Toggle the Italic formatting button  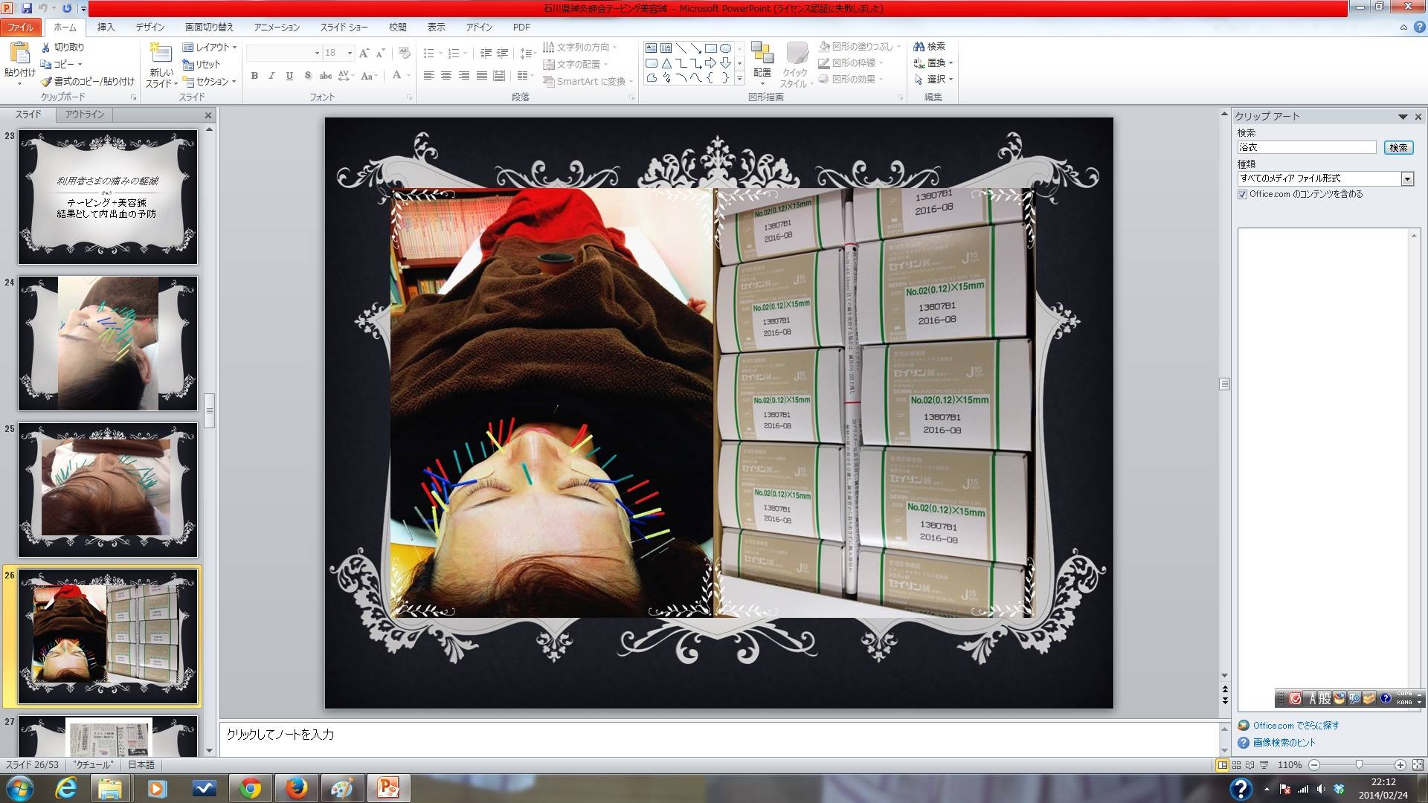pyautogui.click(x=271, y=76)
